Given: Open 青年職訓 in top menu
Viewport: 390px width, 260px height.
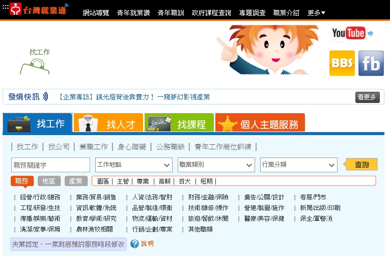Looking at the screenshot, I should pos(171,13).
